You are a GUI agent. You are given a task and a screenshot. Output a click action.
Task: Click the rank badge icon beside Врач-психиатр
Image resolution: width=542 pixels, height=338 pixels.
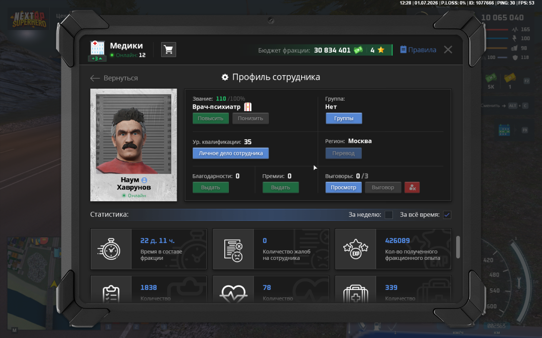247,107
